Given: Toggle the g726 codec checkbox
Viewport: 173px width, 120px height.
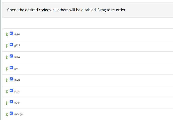Looking at the screenshot, I should pos(11,79).
